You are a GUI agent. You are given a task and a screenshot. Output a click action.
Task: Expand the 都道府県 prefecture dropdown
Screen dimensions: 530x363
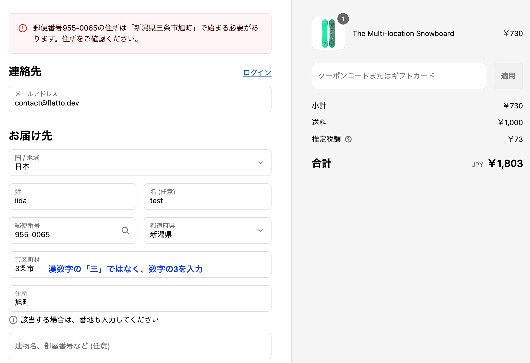[x=207, y=231]
